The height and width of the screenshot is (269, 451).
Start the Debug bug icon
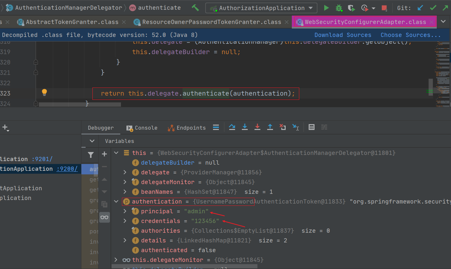coord(339,8)
